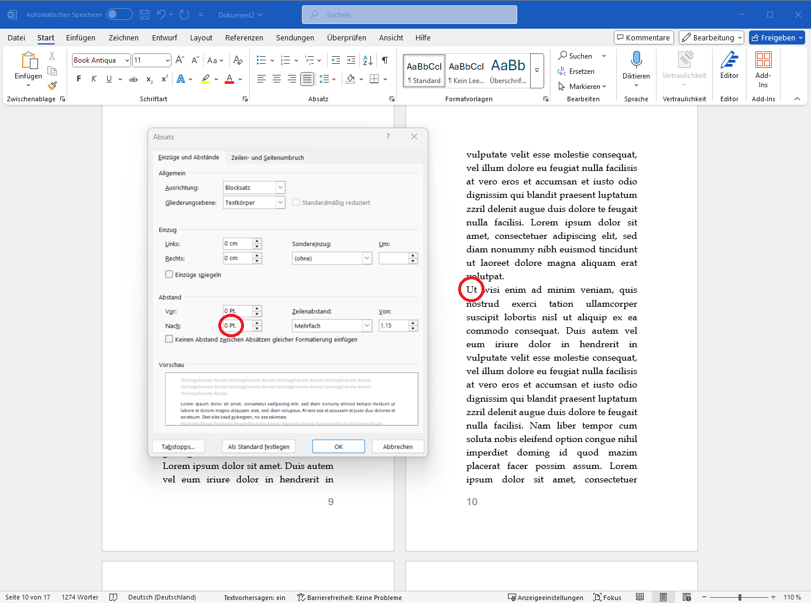Click Abbrechen in Absatz dialog
The image size is (811, 603).
coord(398,447)
